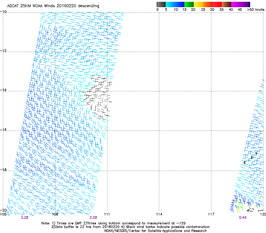Click the purple time label '0:49'
This screenshot has width=266, height=233.
[x=243, y=218]
